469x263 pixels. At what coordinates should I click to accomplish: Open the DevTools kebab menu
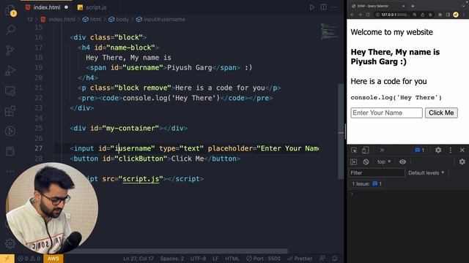click(451, 150)
